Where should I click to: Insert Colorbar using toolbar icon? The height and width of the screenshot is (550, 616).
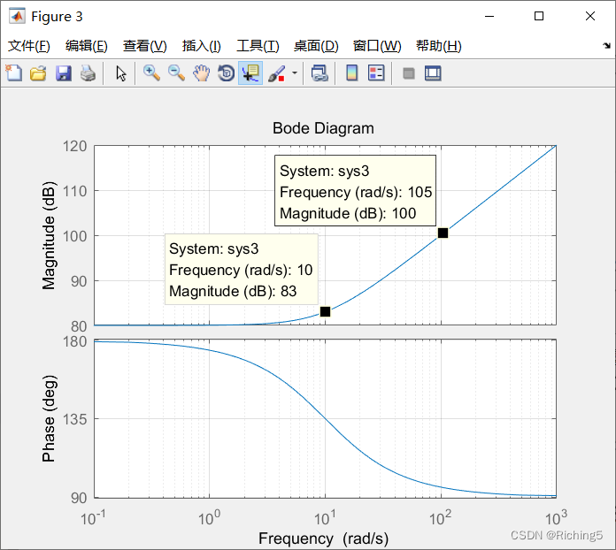point(352,73)
